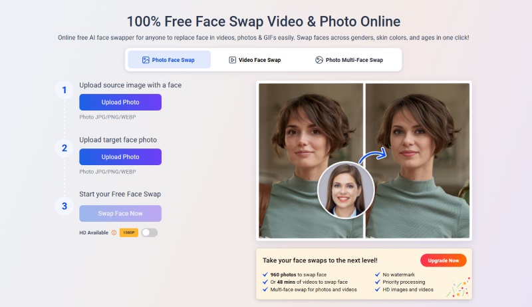This screenshot has height=307, width=532.
Task: Click 'Photo JPG/PNG/WEBP' hint under step 1
Action: 108,117
